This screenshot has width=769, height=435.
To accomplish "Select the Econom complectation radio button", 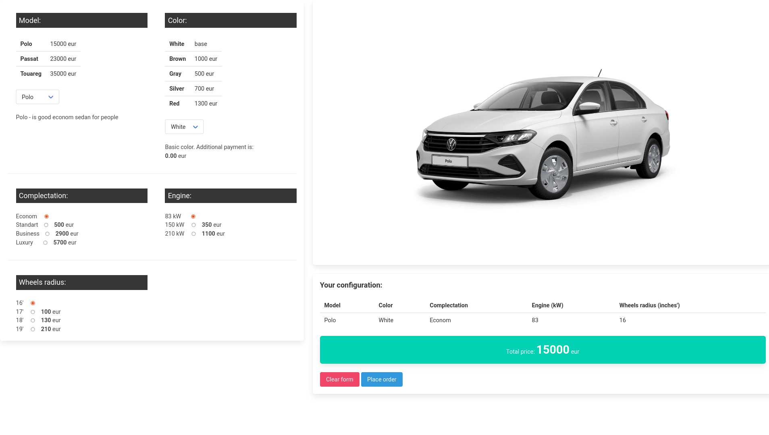I will 46,217.
